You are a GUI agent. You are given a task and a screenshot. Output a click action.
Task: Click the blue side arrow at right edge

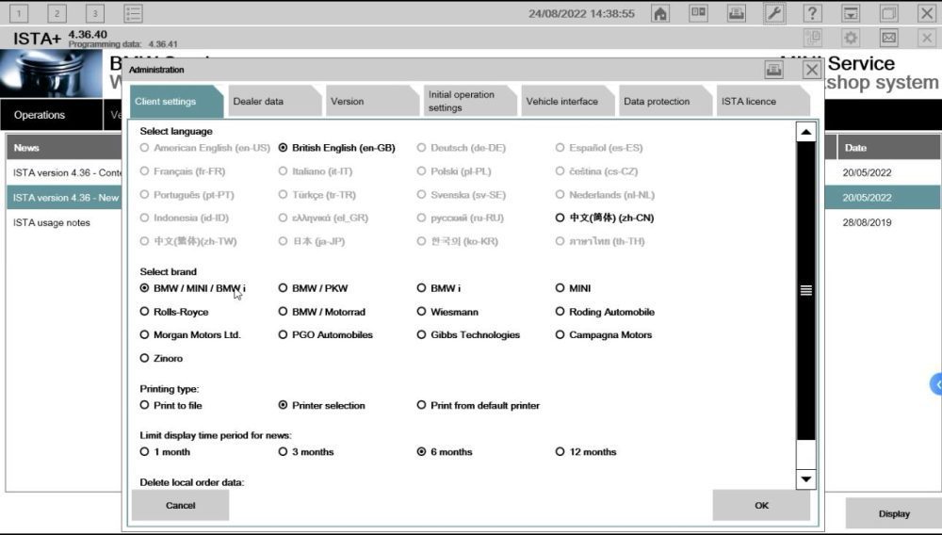(x=936, y=384)
